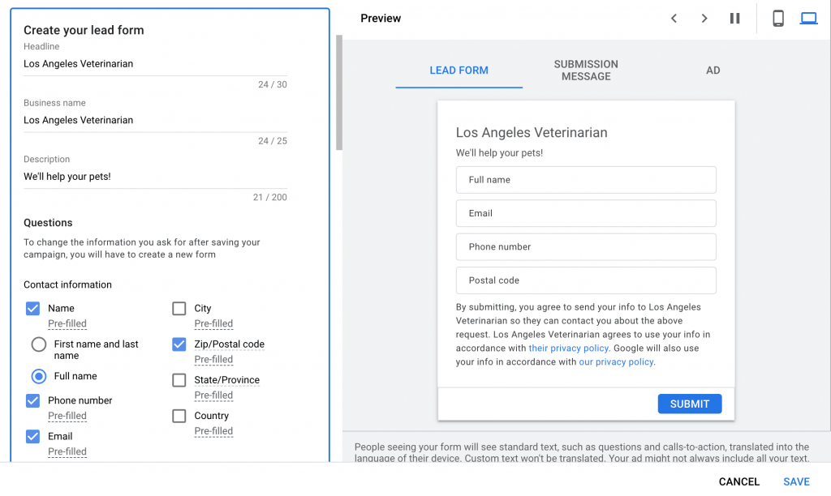
Task: Pause the preview slideshow
Action: (x=734, y=19)
